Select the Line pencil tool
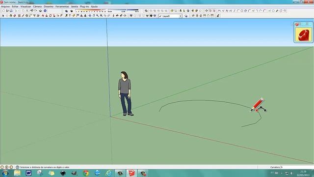314x177 pixels. (x=23, y=16)
